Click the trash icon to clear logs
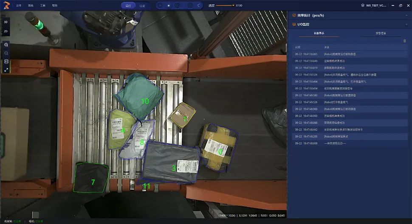This screenshot has height=224, width=412. 404,40
